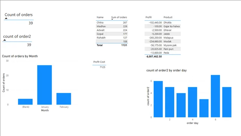The height and width of the screenshot is (136, 241).
Task: Click the 108 orders value with blank name
Action: click(125, 42)
